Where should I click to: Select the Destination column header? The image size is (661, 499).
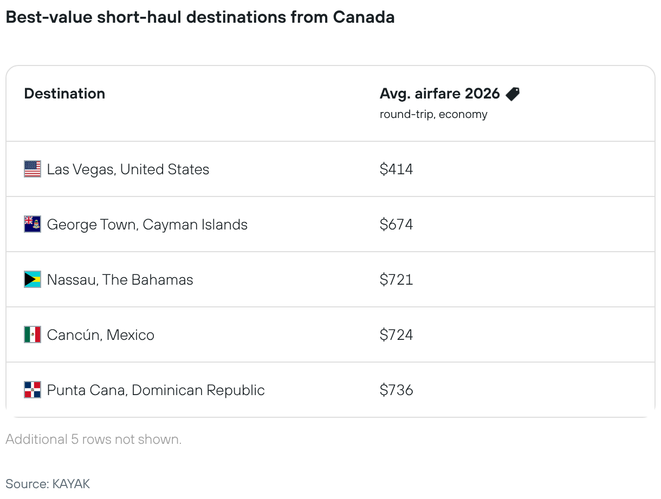[x=64, y=94]
